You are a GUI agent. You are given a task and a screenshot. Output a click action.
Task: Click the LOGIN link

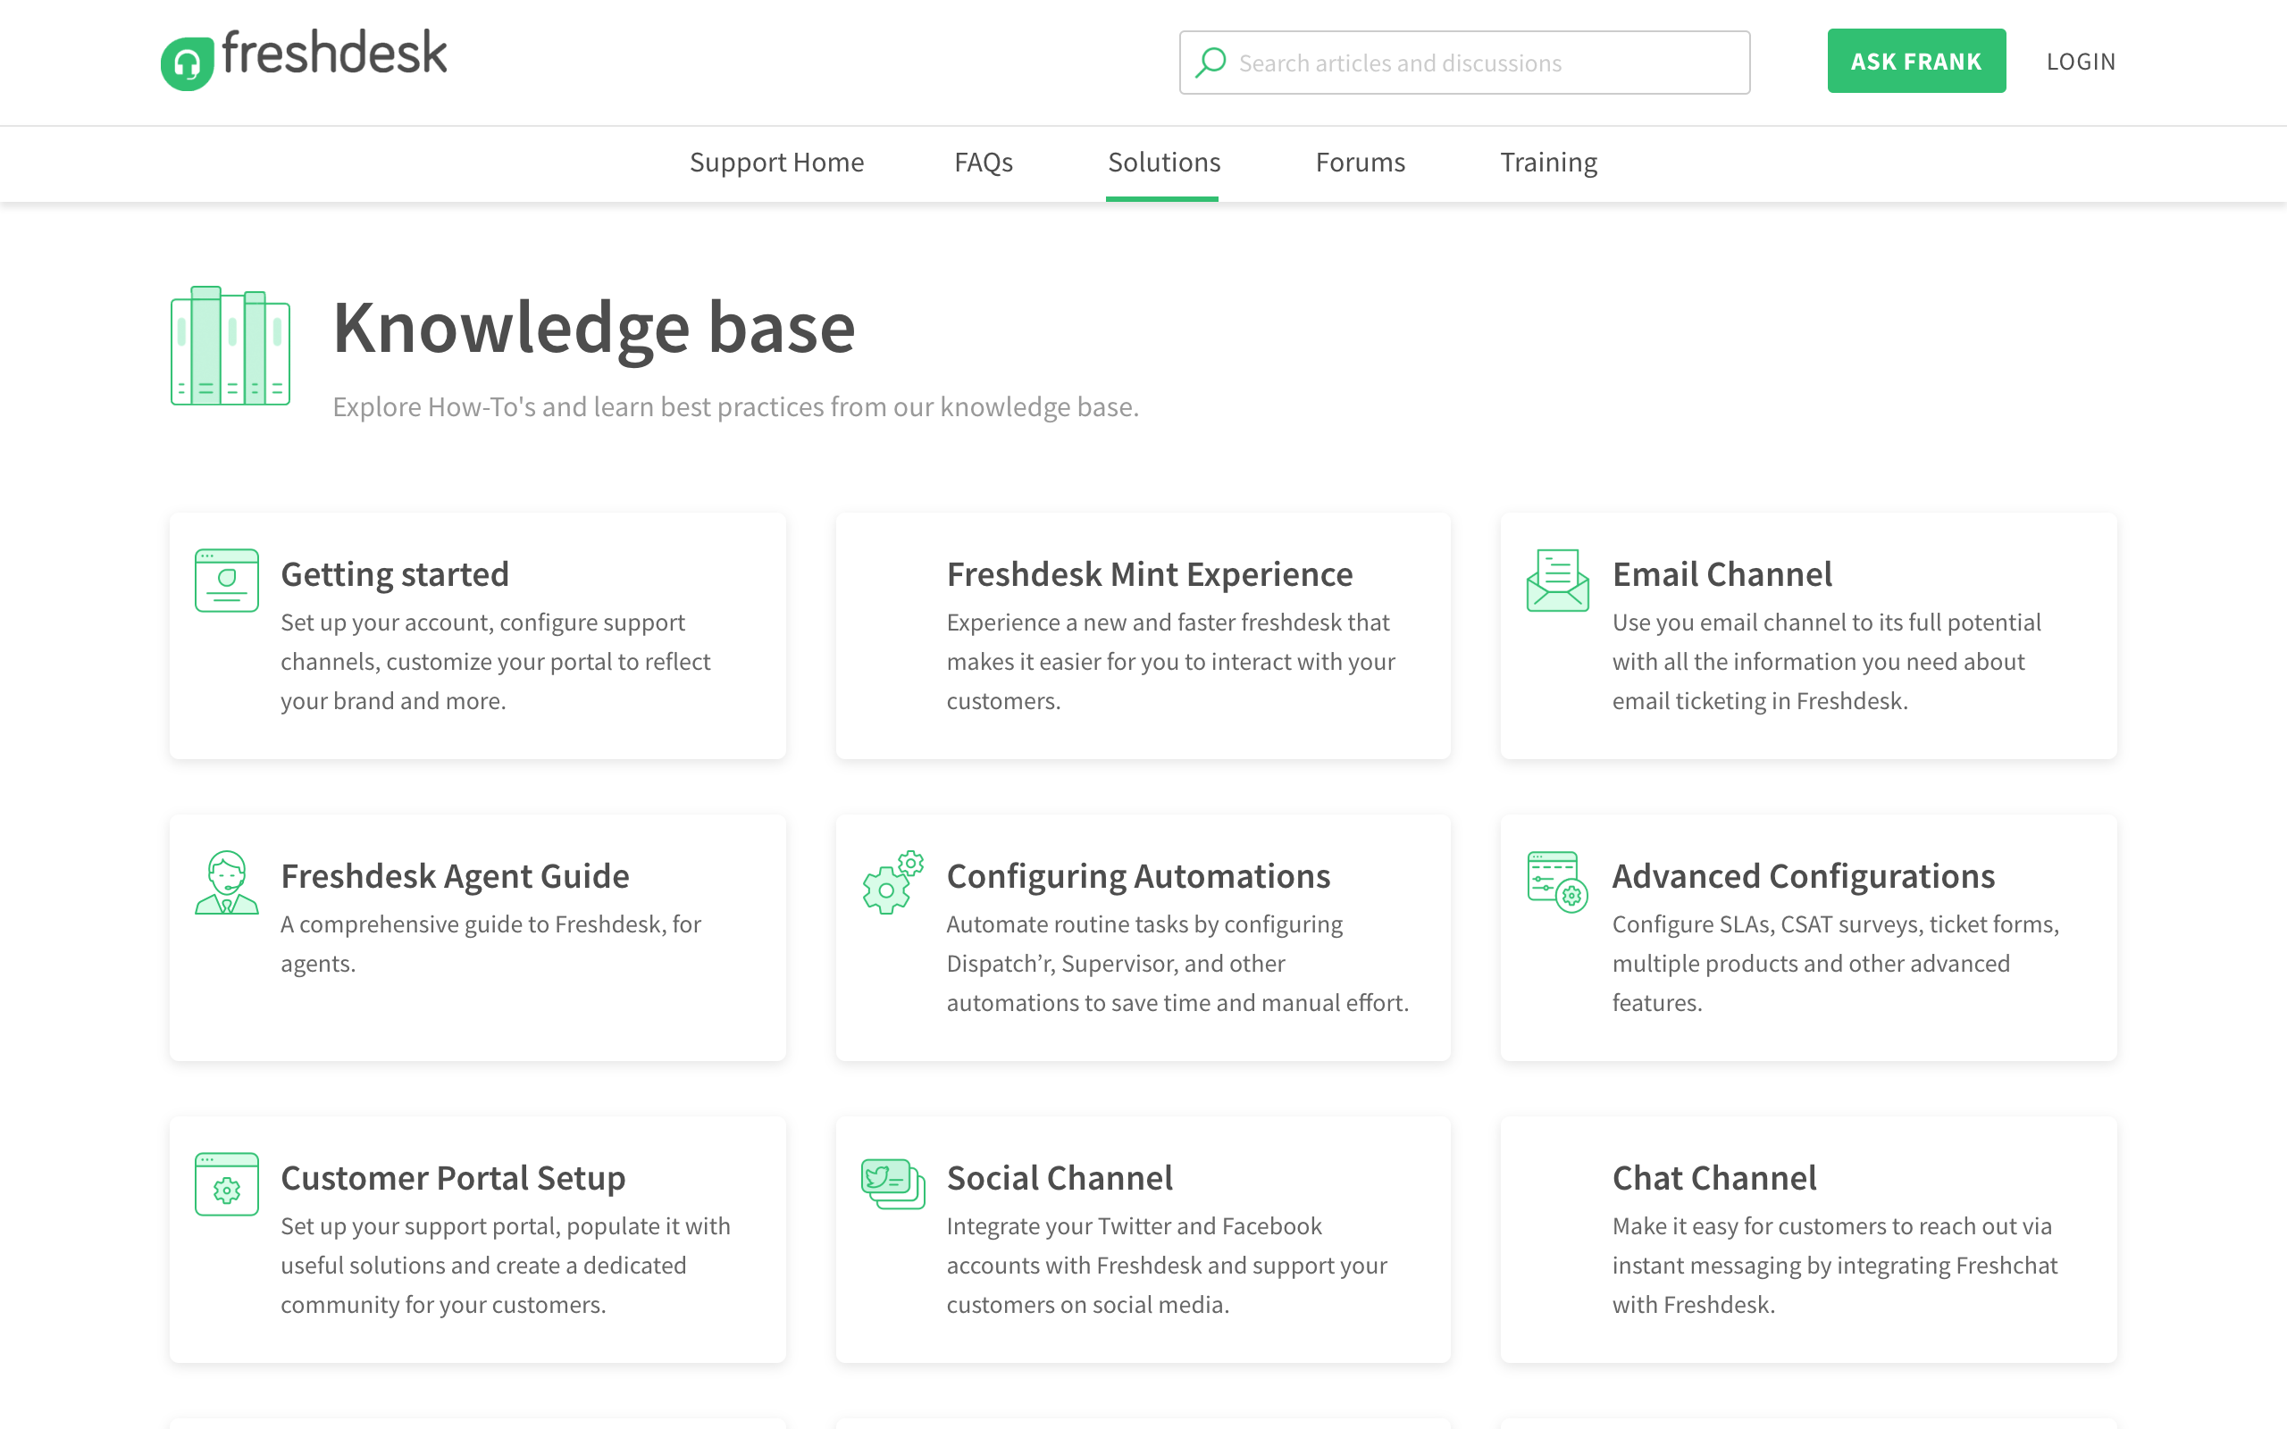click(x=2080, y=62)
